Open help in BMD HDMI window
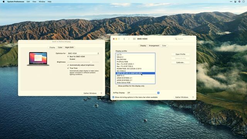Viewport: 247px width, 139px height. click(193, 97)
